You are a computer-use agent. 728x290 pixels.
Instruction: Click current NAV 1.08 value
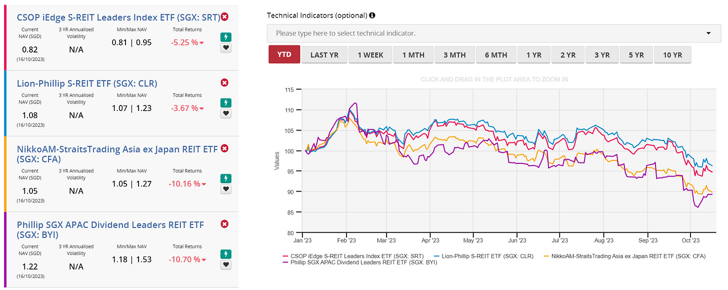pyautogui.click(x=29, y=115)
